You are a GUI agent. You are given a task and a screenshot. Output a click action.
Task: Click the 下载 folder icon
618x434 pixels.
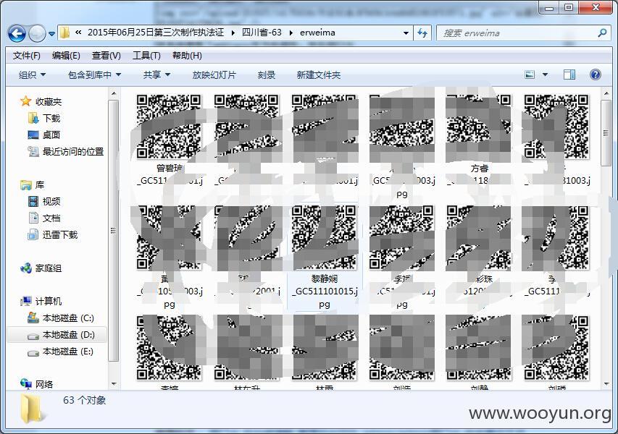click(x=33, y=118)
